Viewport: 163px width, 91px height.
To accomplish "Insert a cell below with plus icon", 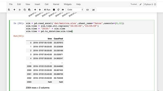I will (x=14, y=10).
